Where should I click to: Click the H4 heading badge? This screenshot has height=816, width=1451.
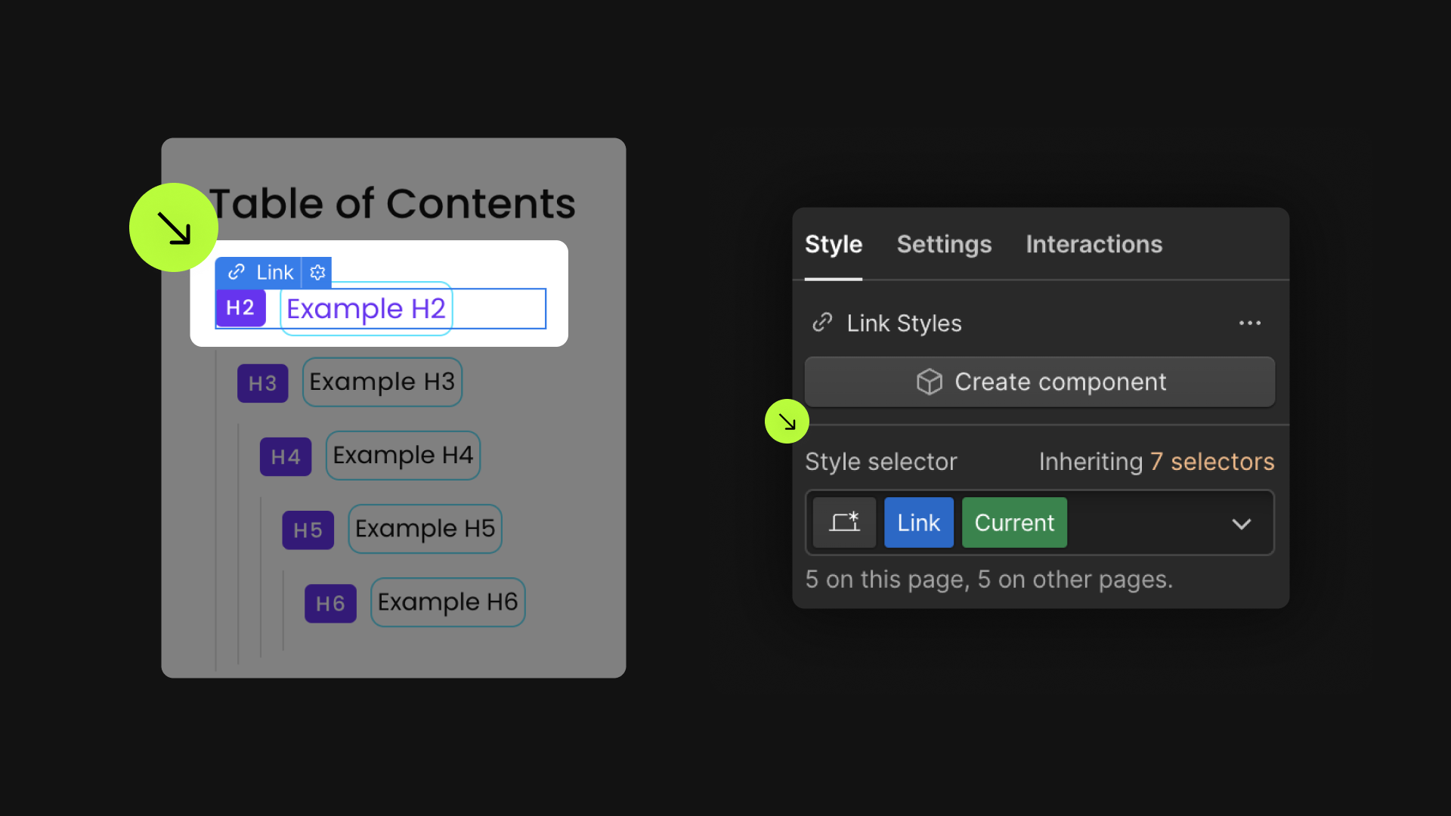click(286, 456)
